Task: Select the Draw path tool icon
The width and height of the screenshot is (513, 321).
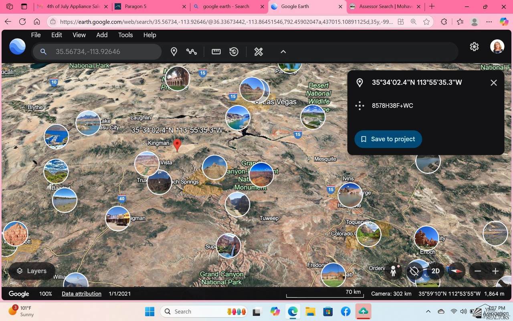Action: pos(192,52)
